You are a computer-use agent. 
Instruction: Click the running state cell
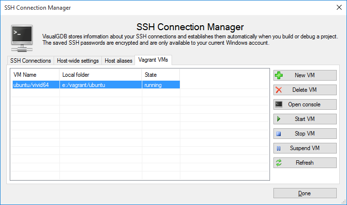click(161, 85)
